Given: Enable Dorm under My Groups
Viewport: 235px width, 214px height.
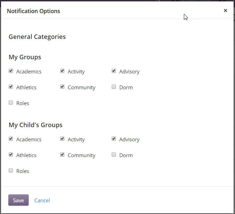Looking at the screenshot, I should [114, 87].
